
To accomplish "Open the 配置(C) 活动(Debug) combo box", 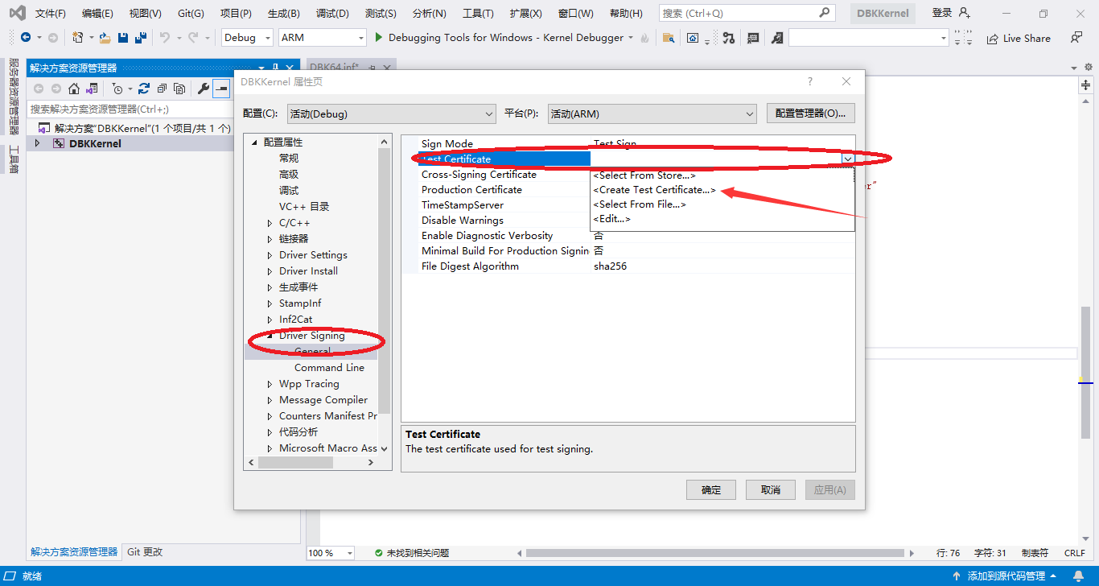I will pyautogui.click(x=392, y=113).
